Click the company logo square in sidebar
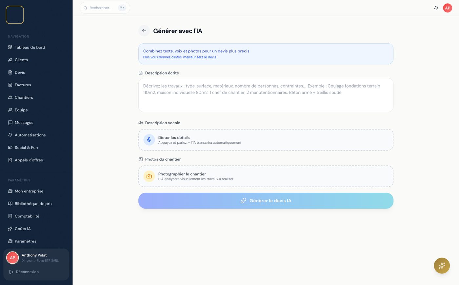 [x=15, y=15]
